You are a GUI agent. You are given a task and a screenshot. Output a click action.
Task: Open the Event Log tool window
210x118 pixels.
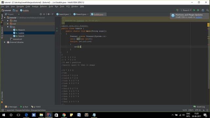(199, 107)
